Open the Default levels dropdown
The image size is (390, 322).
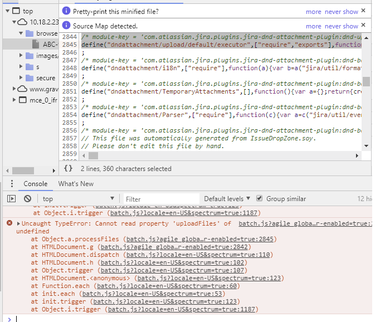pos(227,199)
